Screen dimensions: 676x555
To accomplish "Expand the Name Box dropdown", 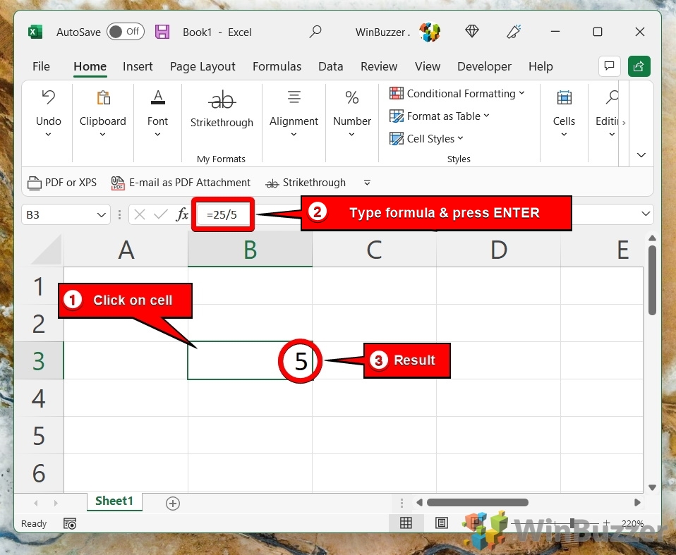I will click(x=100, y=214).
